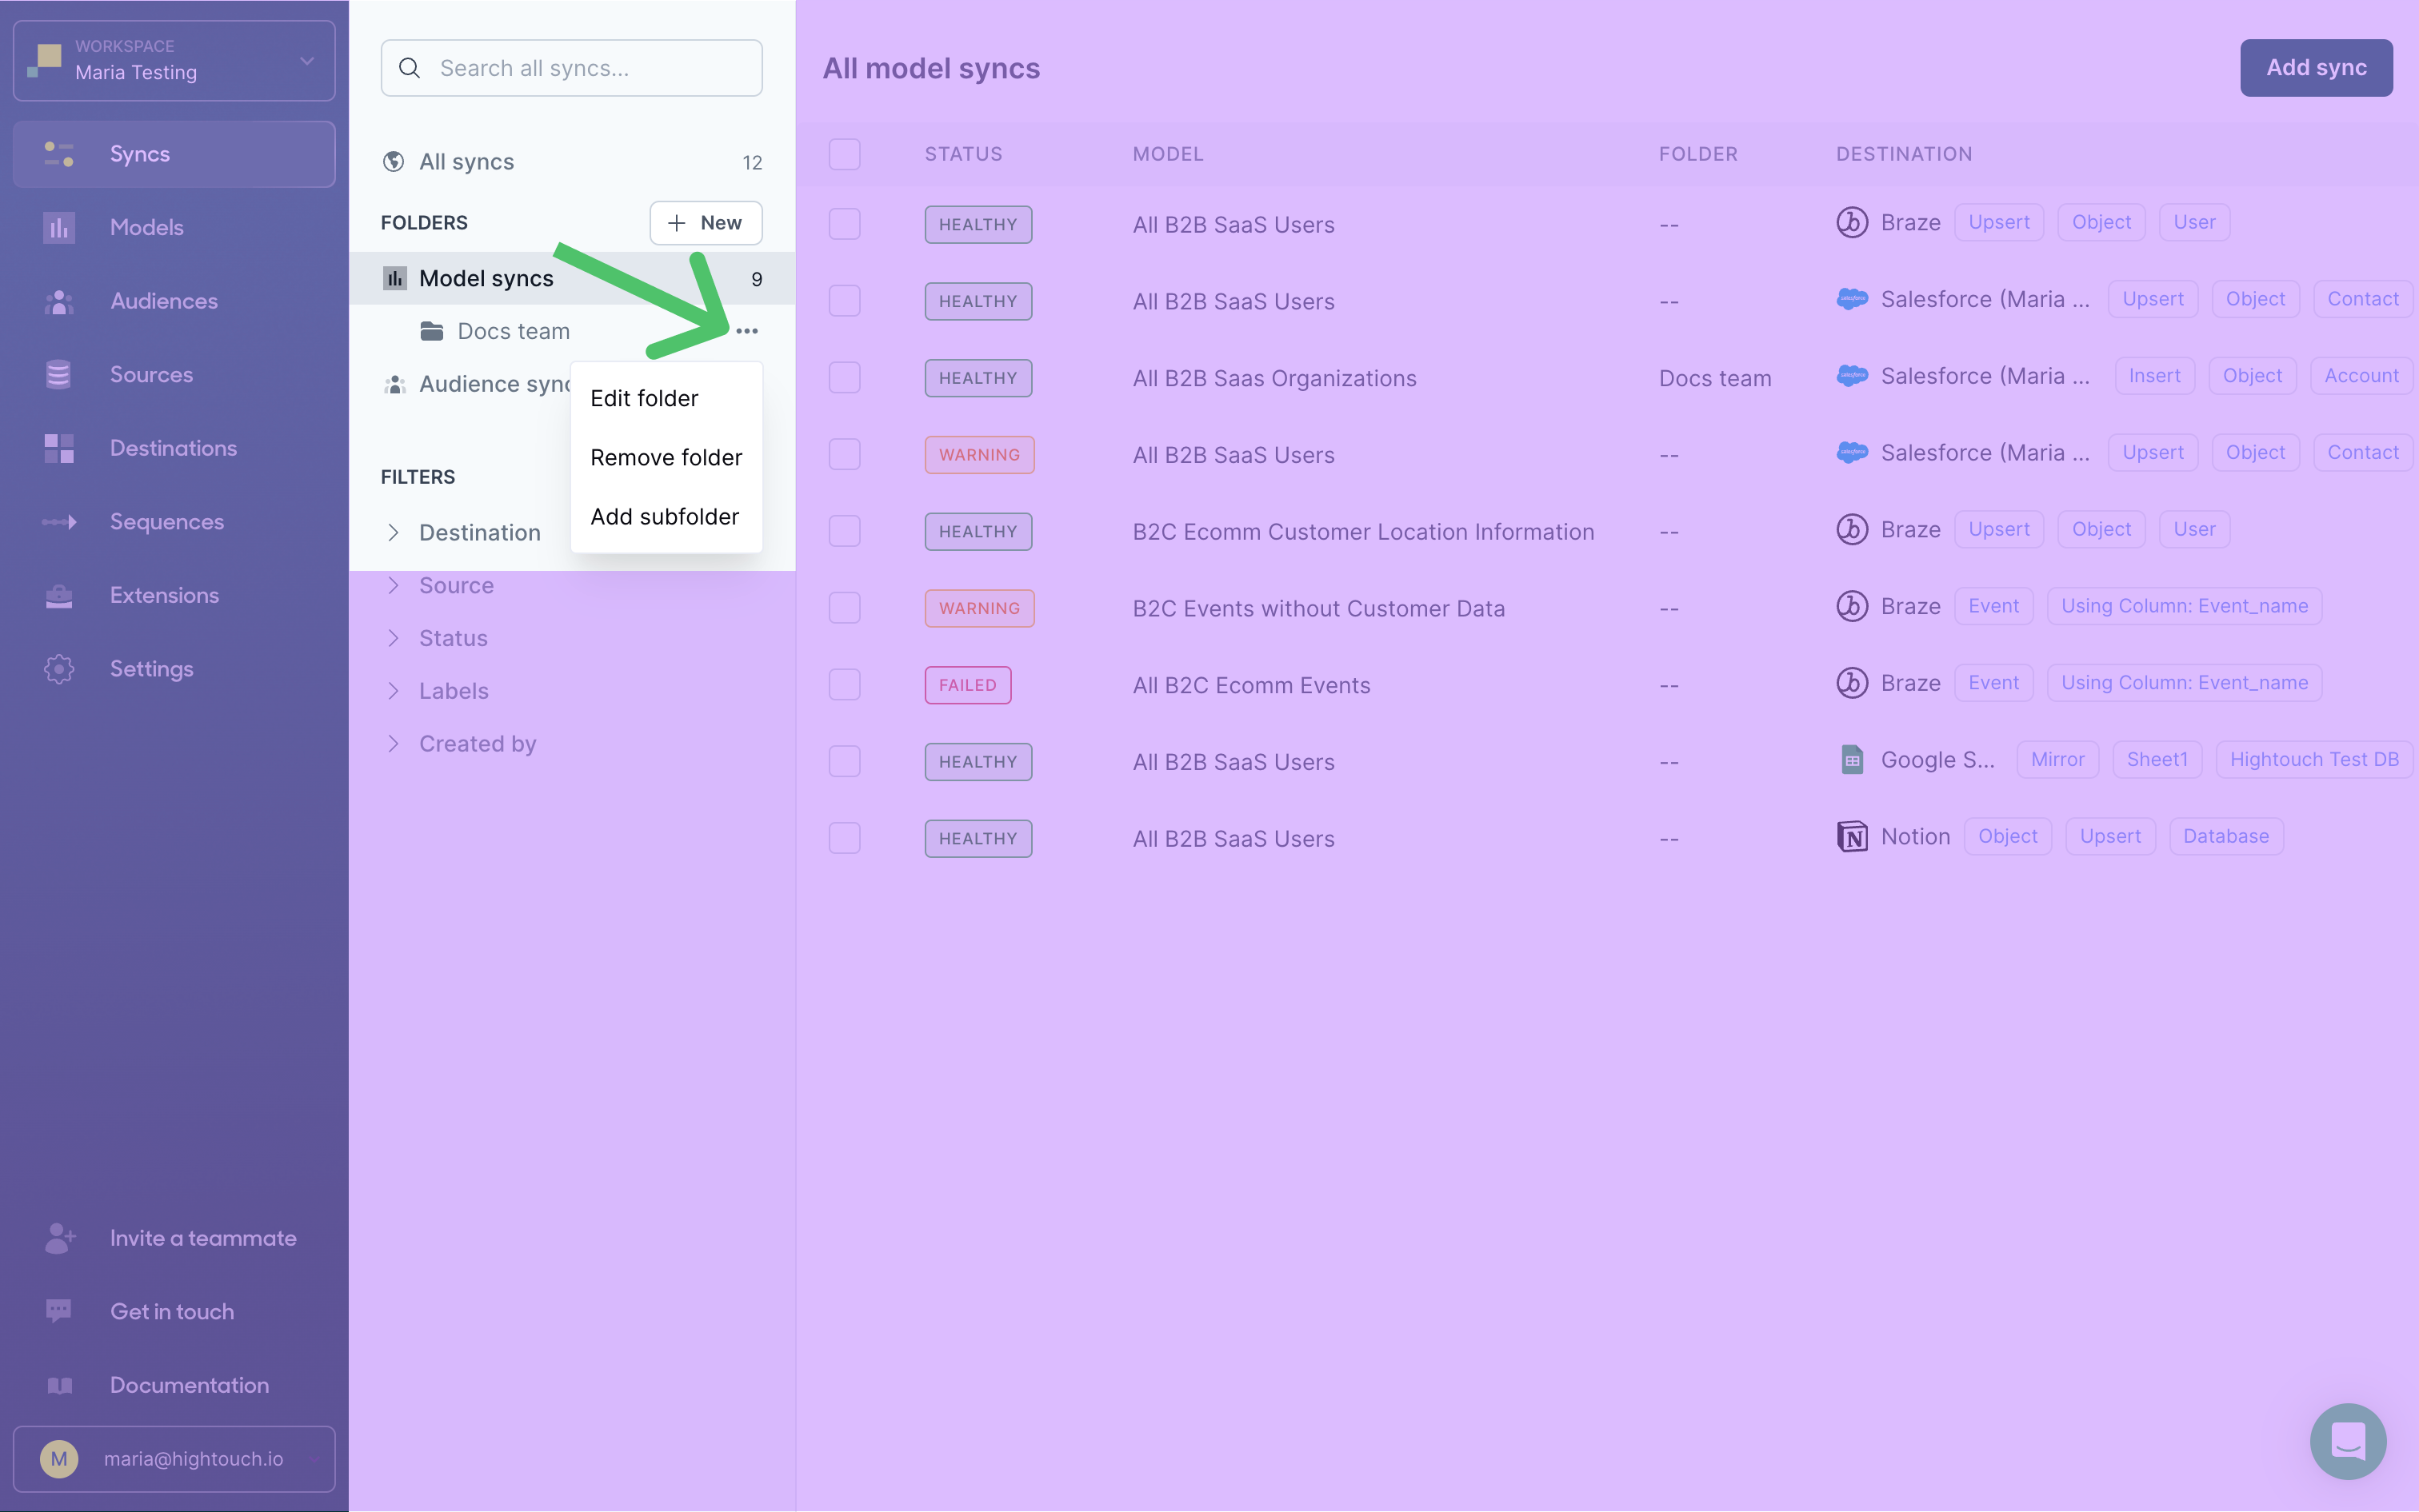This screenshot has height=1512, width=2419.
Task: Click the Notion logo icon
Action: (x=1852, y=836)
